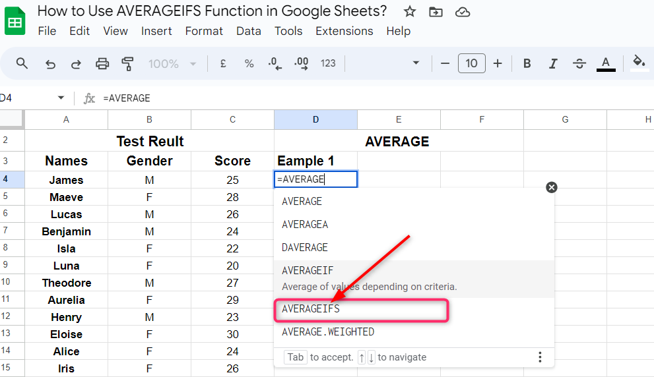This screenshot has width=654, height=377.
Task: Open the Format menu
Action: [204, 31]
